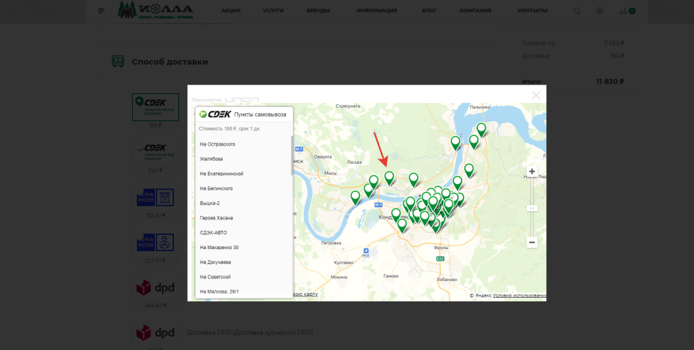694x350 pixels.
Task: Open the site search icon
Action: coord(577,11)
